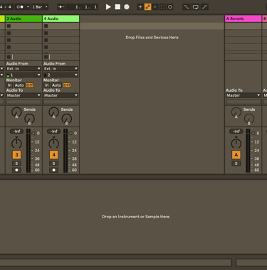267x270 pixels.
Task: Toggle track activator 4
Action: [x=54, y=155]
